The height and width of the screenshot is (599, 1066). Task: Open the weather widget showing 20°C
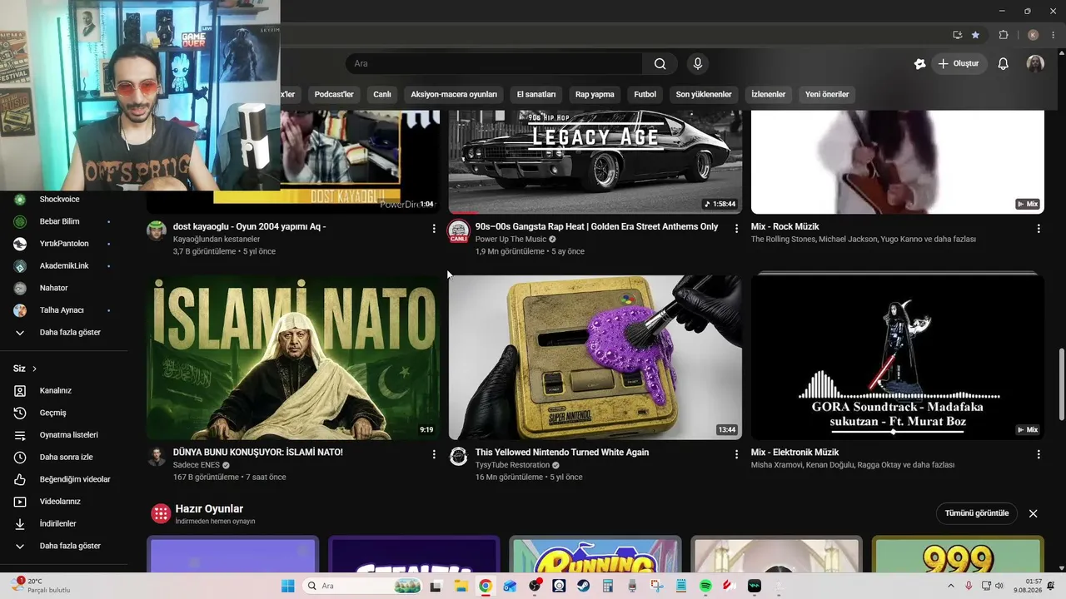pos(40,586)
